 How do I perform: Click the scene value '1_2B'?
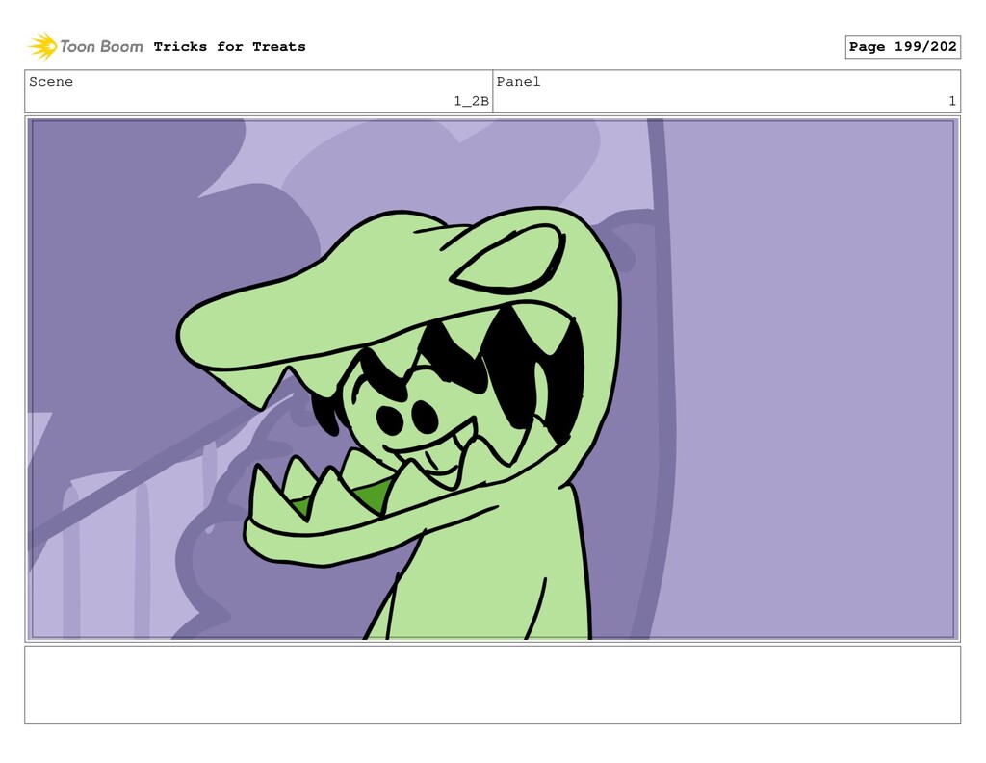[471, 101]
